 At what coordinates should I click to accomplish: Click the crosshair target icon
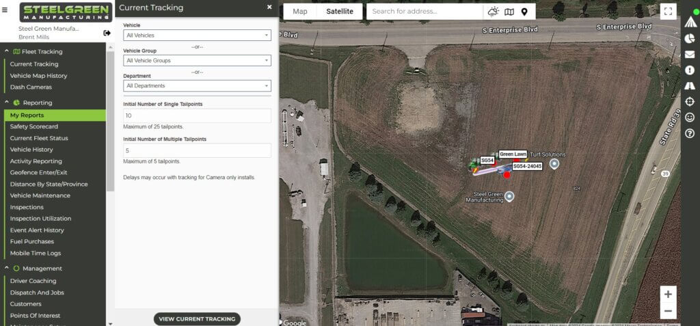click(690, 102)
